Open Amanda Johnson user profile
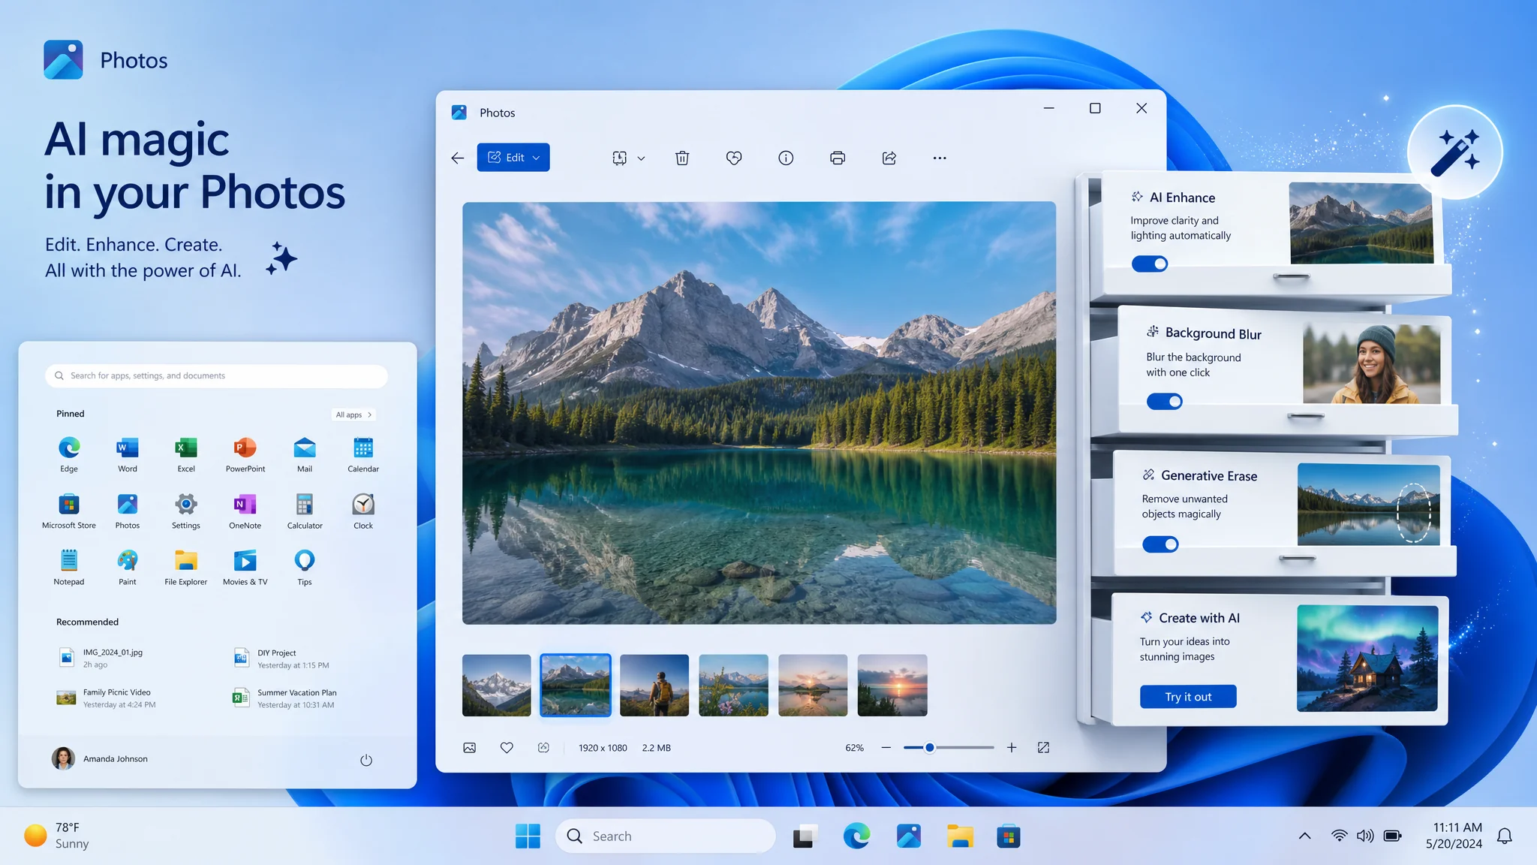1537x865 pixels. point(100,758)
